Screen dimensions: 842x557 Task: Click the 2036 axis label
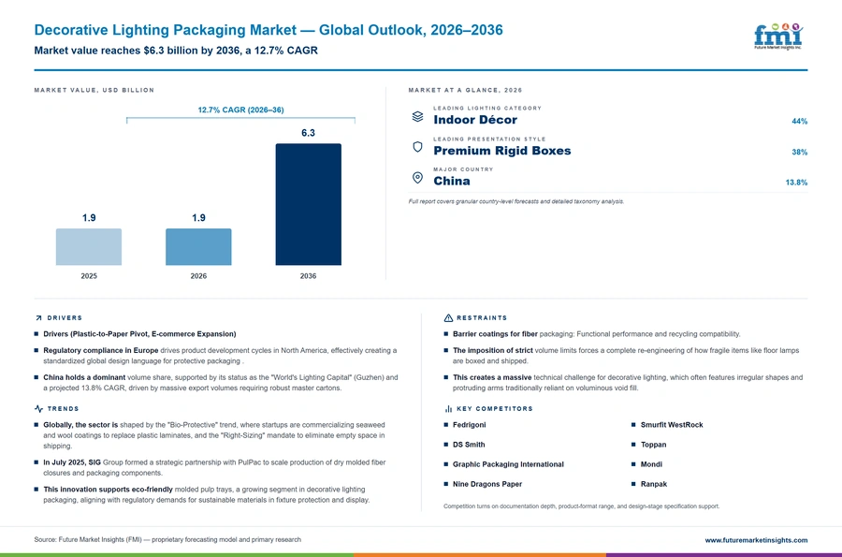pos(308,276)
